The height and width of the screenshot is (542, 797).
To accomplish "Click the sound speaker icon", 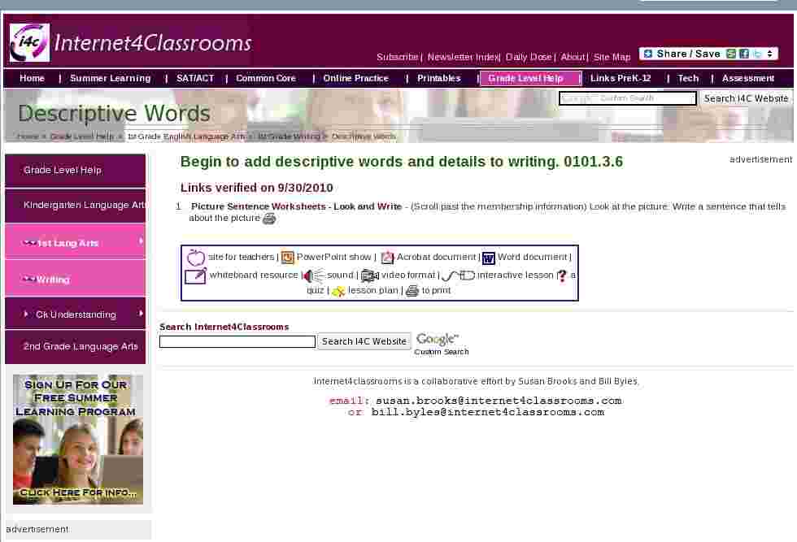I will tap(313, 275).
